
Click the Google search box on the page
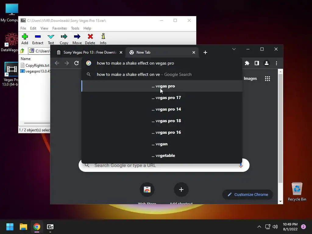click(x=164, y=165)
